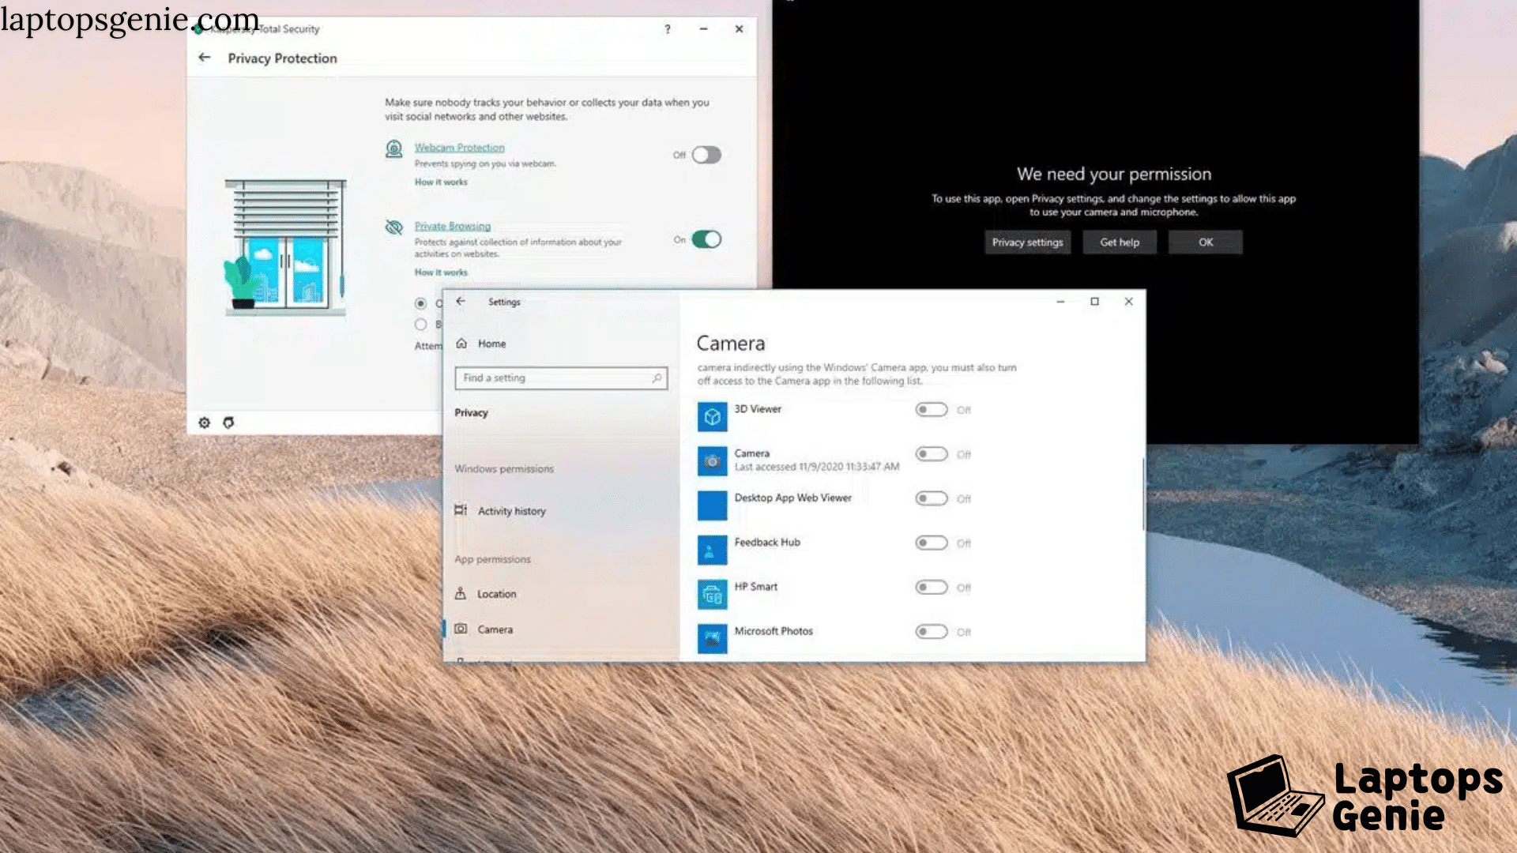Click the Webcam Protection webcam icon
The height and width of the screenshot is (853, 1517).
point(393,148)
